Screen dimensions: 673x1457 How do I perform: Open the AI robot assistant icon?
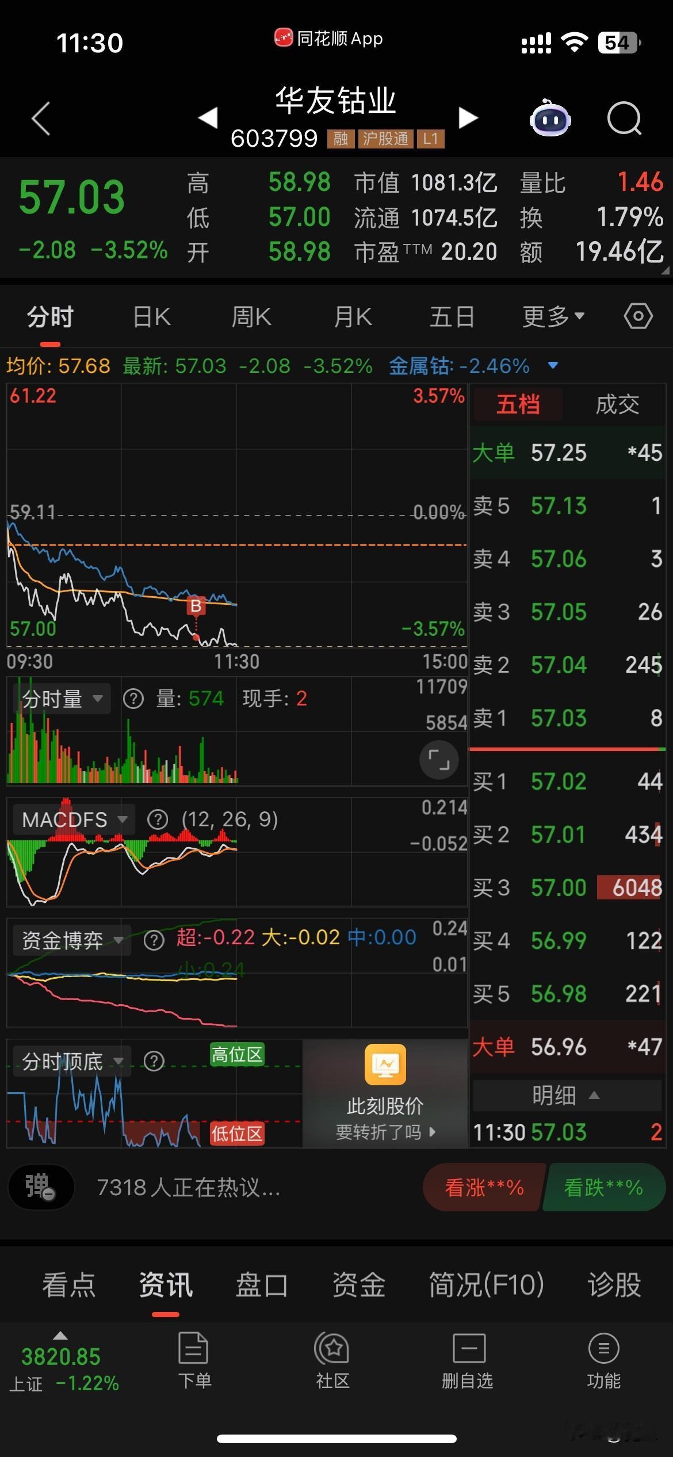pyautogui.click(x=550, y=118)
